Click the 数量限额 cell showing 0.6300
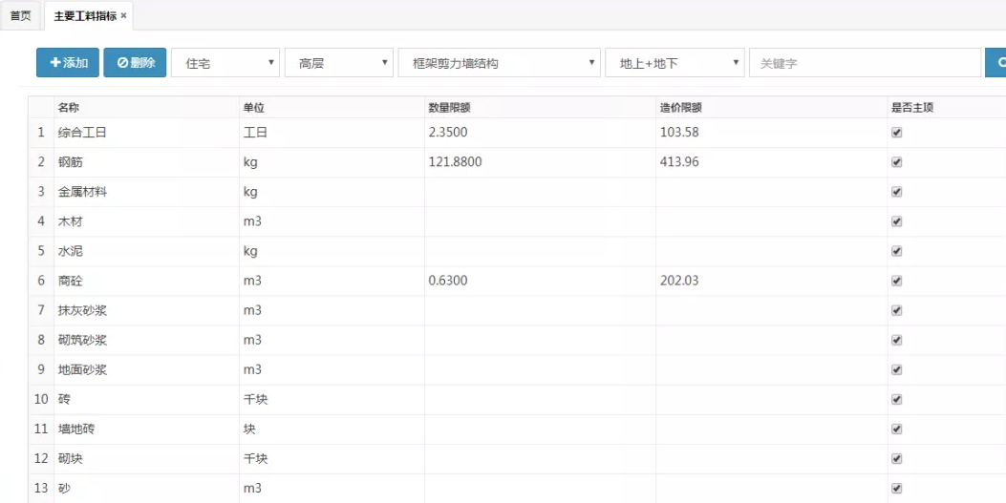The width and height of the screenshot is (1006, 503). tap(539, 281)
